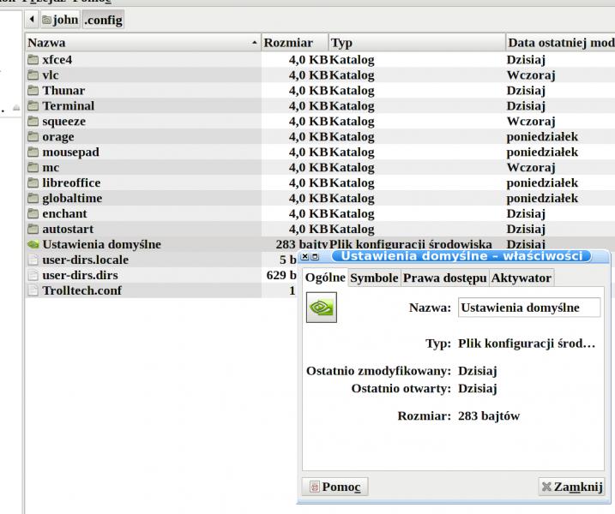Sort by Typ column header
This screenshot has width=615, height=514.
point(416,43)
